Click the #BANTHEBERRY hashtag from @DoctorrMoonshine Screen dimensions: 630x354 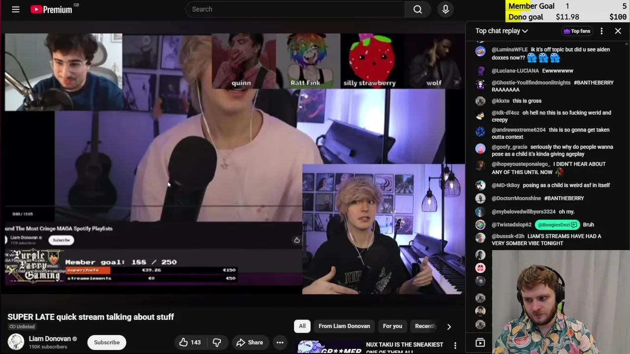pyautogui.click(x=564, y=198)
